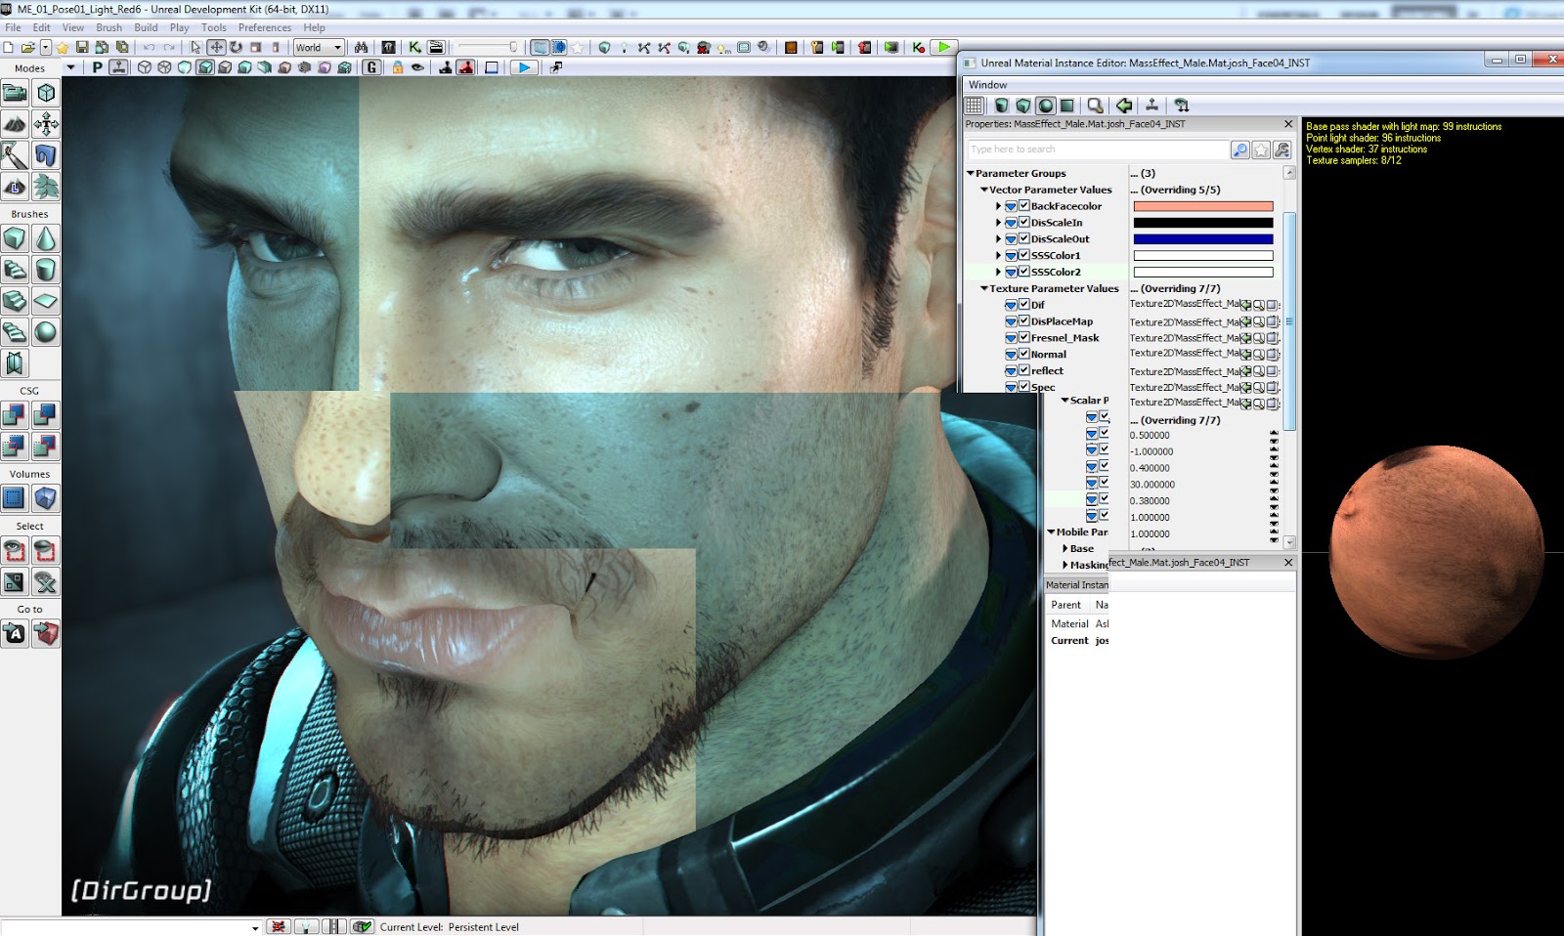Image resolution: width=1564 pixels, height=936 pixels.
Task: Start Play in Editor green arrow
Action: (x=944, y=47)
